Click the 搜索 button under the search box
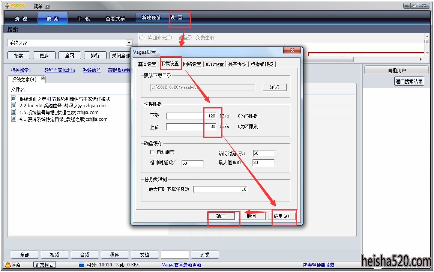 pos(19,56)
